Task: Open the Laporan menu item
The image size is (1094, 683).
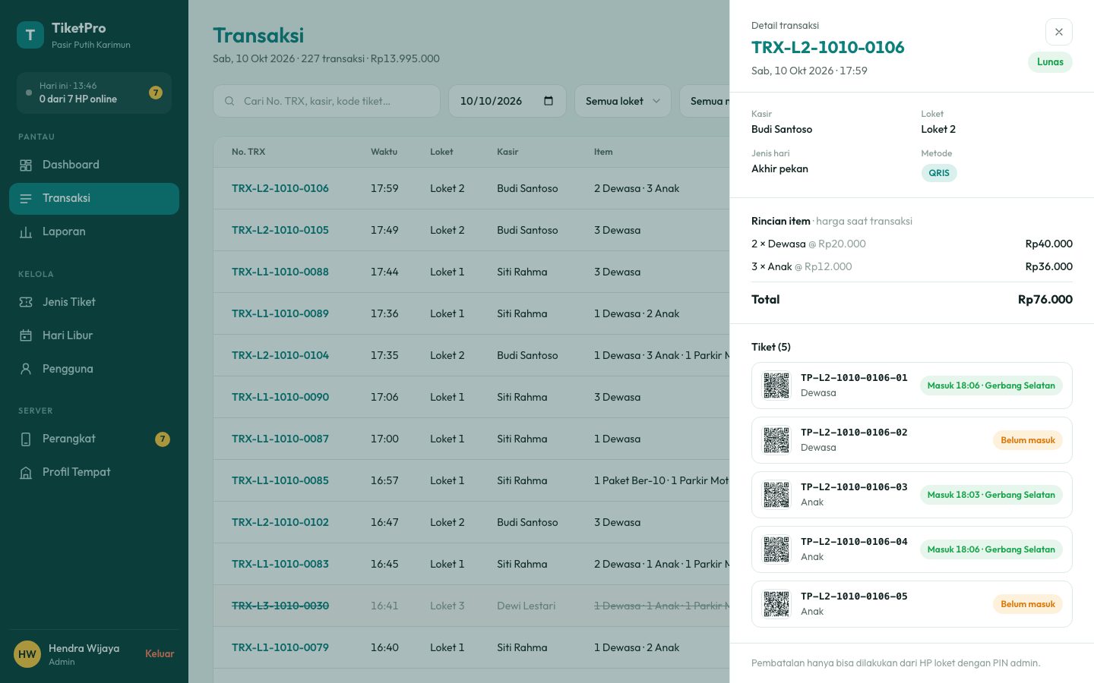Action: 94,231
